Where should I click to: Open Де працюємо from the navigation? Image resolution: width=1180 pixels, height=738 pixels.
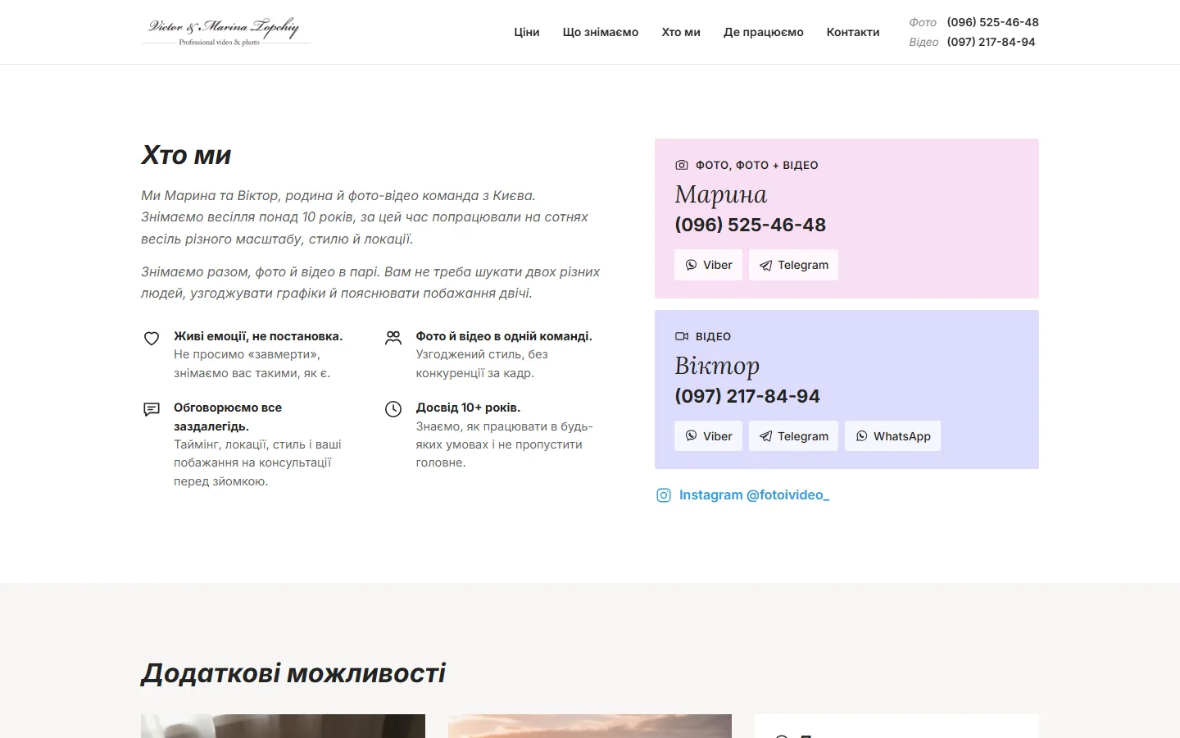pyautogui.click(x=764, y=32)
